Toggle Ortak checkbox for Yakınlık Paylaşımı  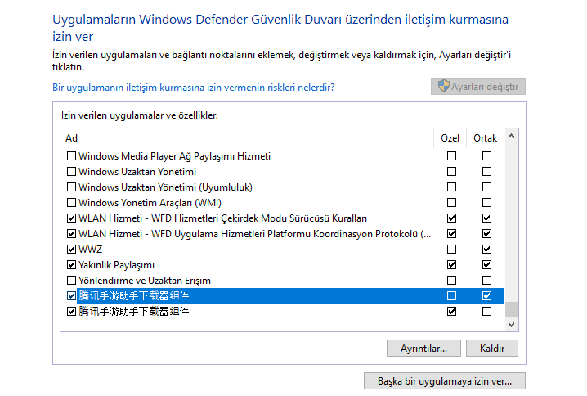pos(486,265)
